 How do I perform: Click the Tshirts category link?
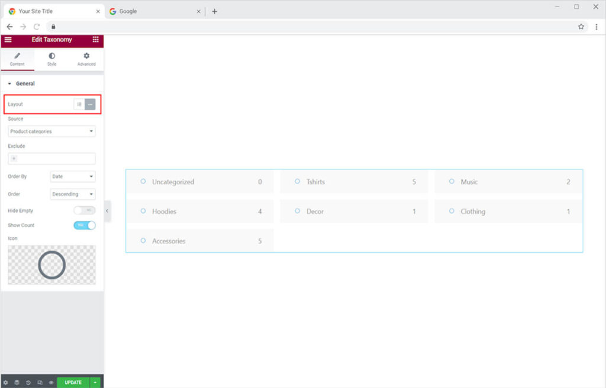pyautogui.click(x=315, y=182)
